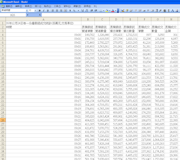Click the Design Mode icon

[122, 11]
